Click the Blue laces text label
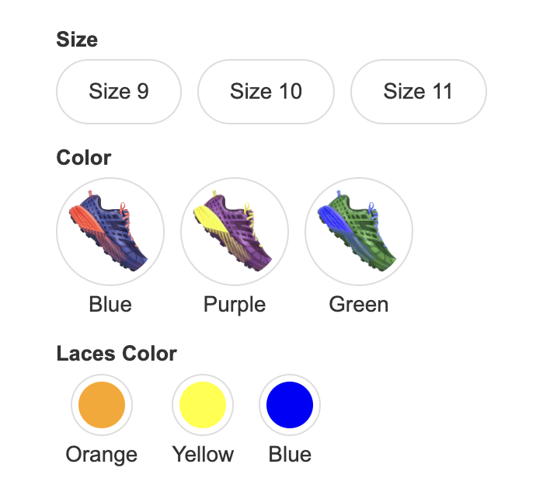The height and width of the screenshot is (485, 550). (x=290, y=455)
